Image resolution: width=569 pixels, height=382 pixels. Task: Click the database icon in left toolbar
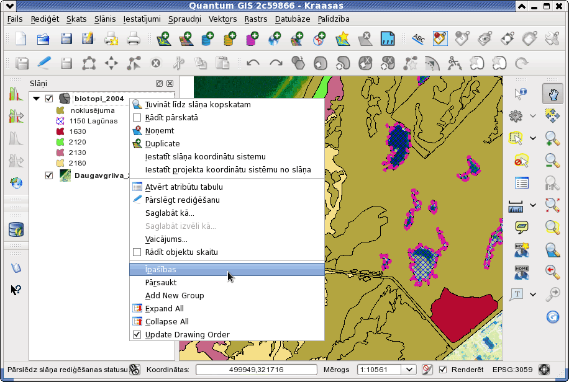(16, 230)
